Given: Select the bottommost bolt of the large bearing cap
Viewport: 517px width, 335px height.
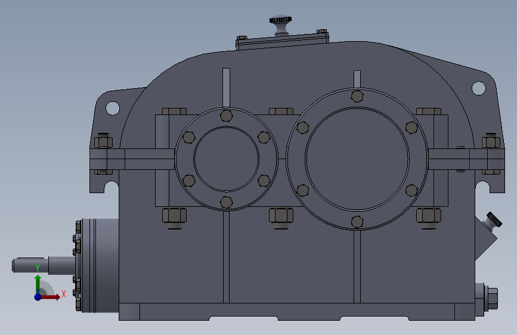Looking at the screenshot, I should 357,222.
